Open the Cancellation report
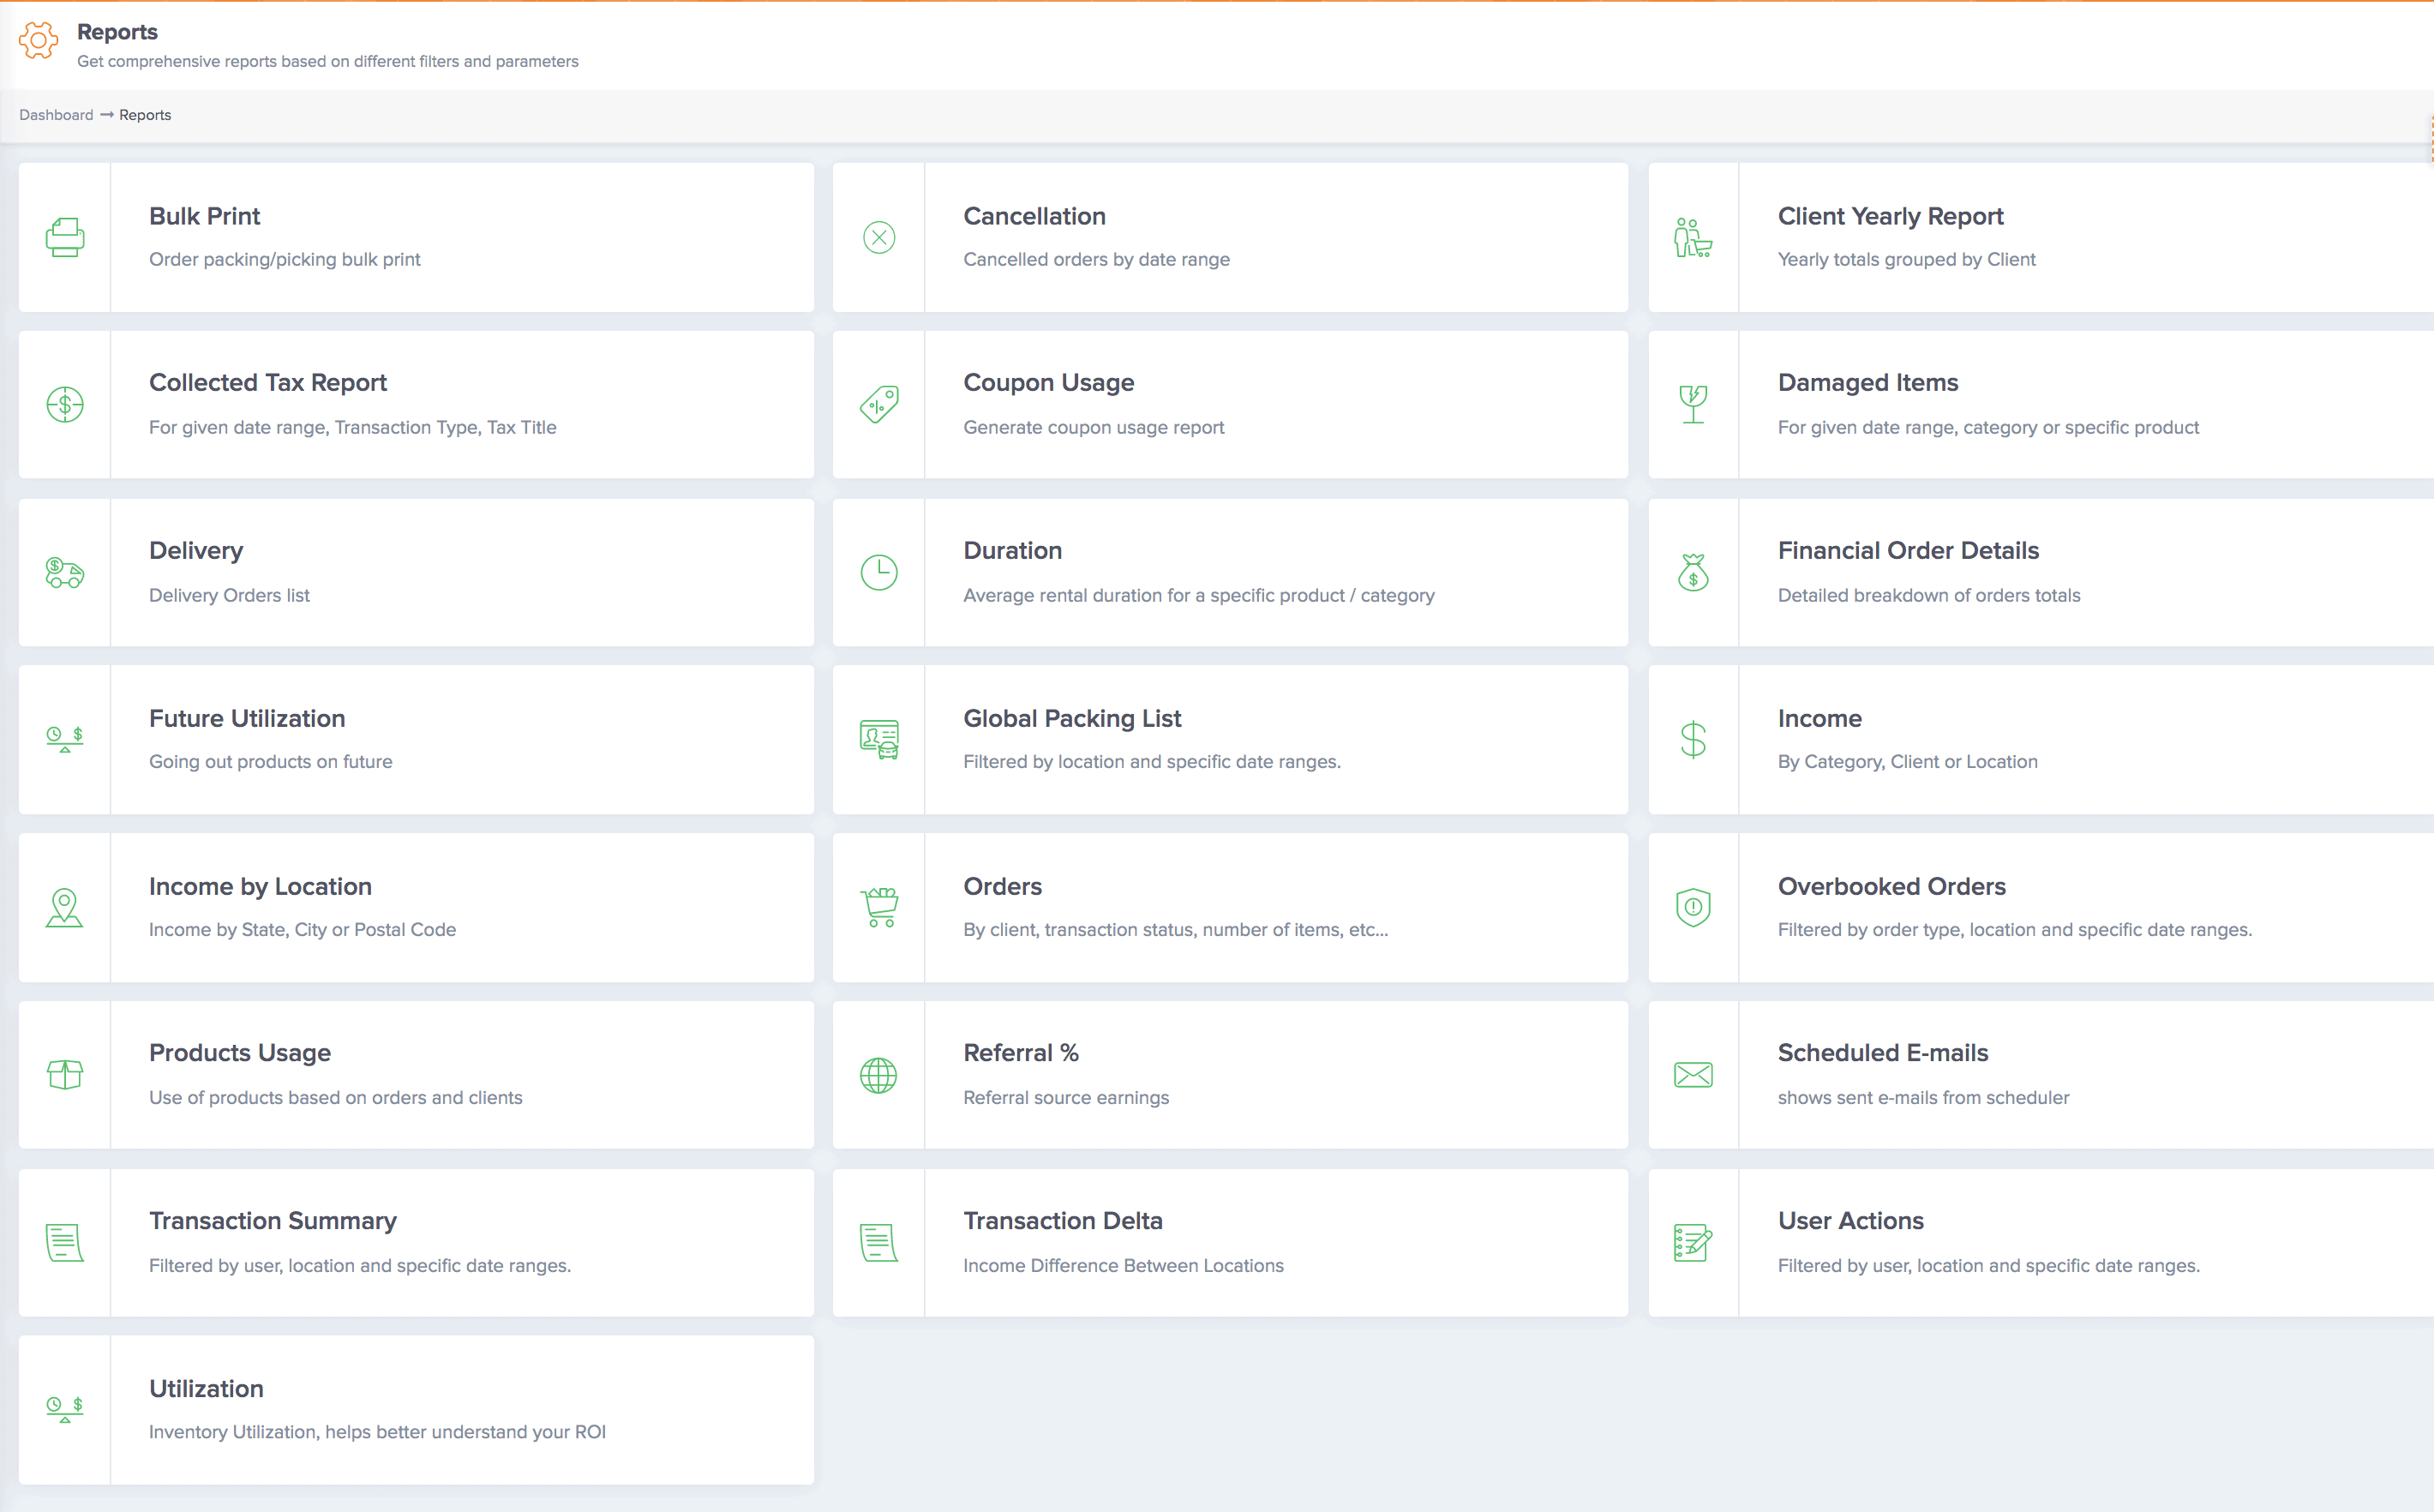 click(1034, 216)
